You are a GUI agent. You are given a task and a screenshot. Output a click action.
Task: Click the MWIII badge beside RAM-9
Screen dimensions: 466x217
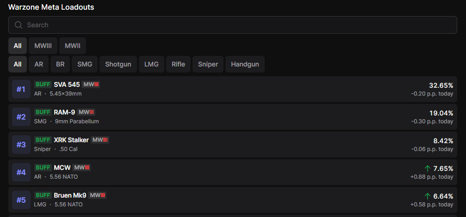(86, 112)
